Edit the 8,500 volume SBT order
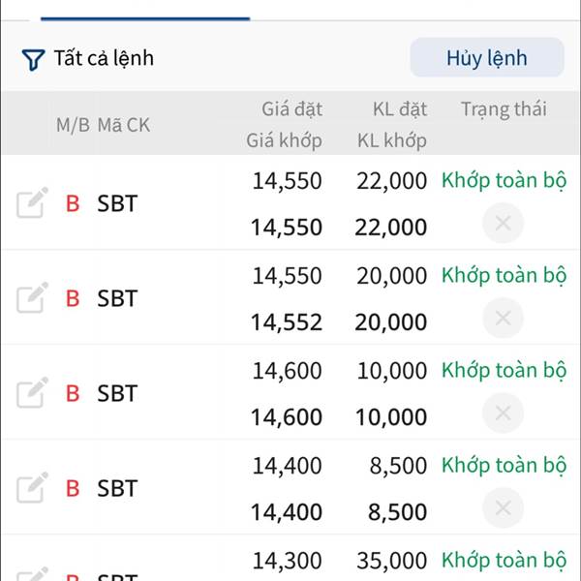Image resolution: width=581 pixels, height=581 pixels. pos(32,487)
